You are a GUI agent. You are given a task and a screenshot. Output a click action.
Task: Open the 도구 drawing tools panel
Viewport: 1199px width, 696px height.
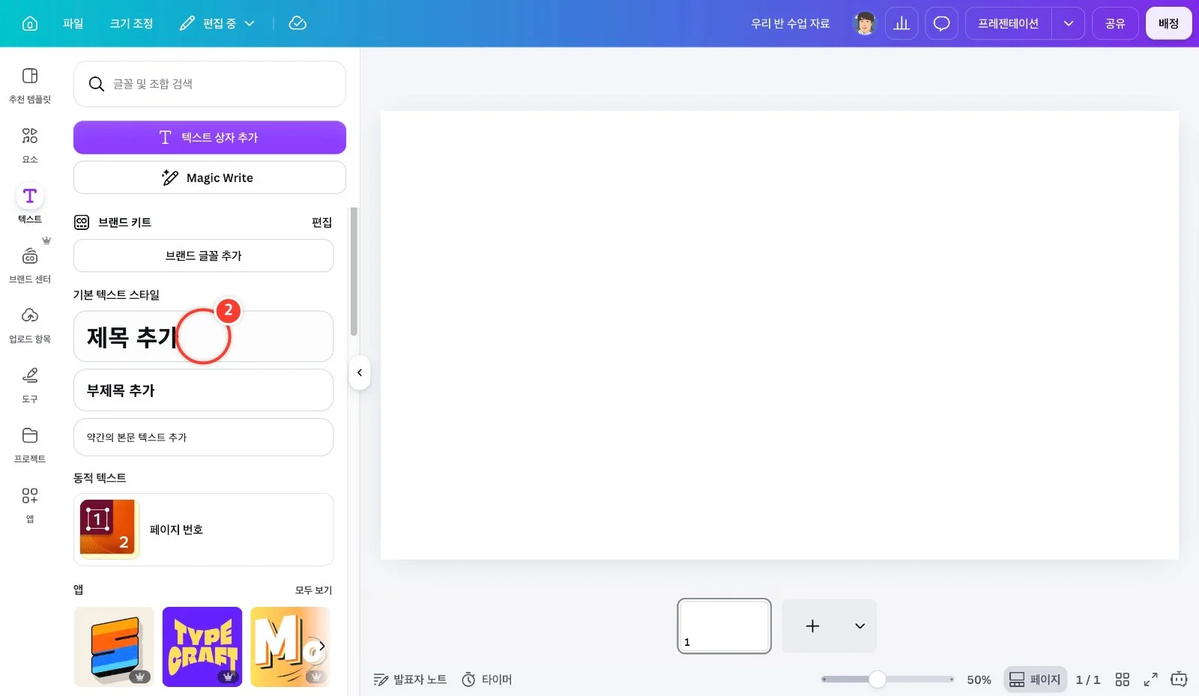click(30, 384)
